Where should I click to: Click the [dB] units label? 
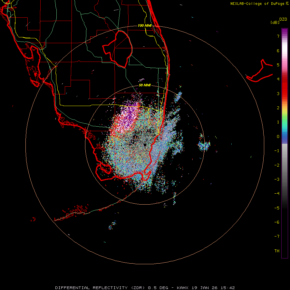click(x=275, y=22)
